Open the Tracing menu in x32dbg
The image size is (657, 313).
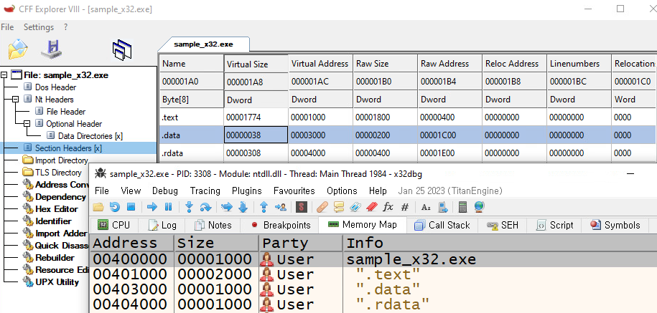point(205,191)
